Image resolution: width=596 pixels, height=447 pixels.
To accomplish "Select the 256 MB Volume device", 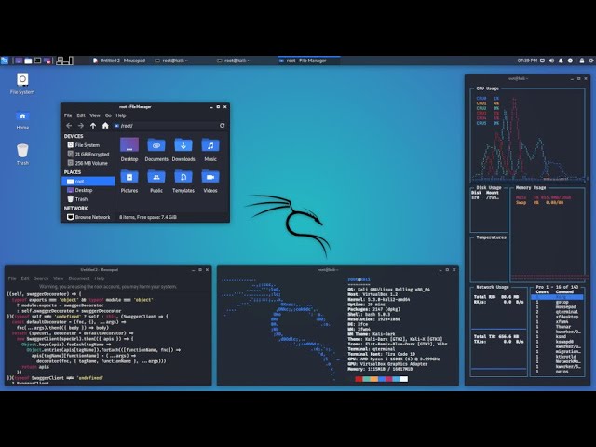I will [x=88, y=163].
